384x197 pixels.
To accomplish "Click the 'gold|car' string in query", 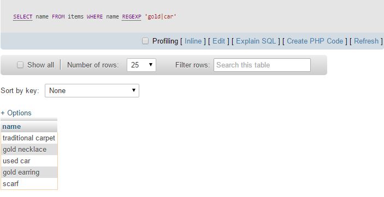I will (161, 17).
